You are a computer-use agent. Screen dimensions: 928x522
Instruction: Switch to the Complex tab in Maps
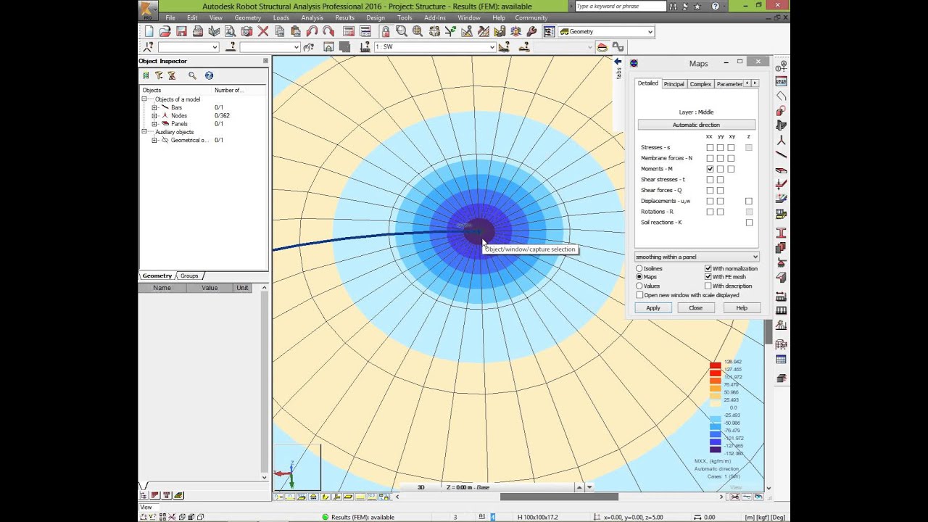point(700,84)
